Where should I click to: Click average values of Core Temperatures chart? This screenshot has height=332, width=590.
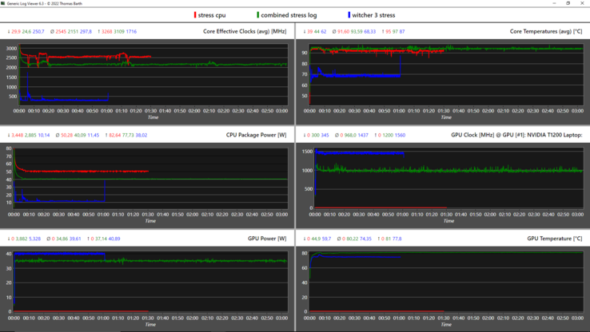(x=355, y=32)
